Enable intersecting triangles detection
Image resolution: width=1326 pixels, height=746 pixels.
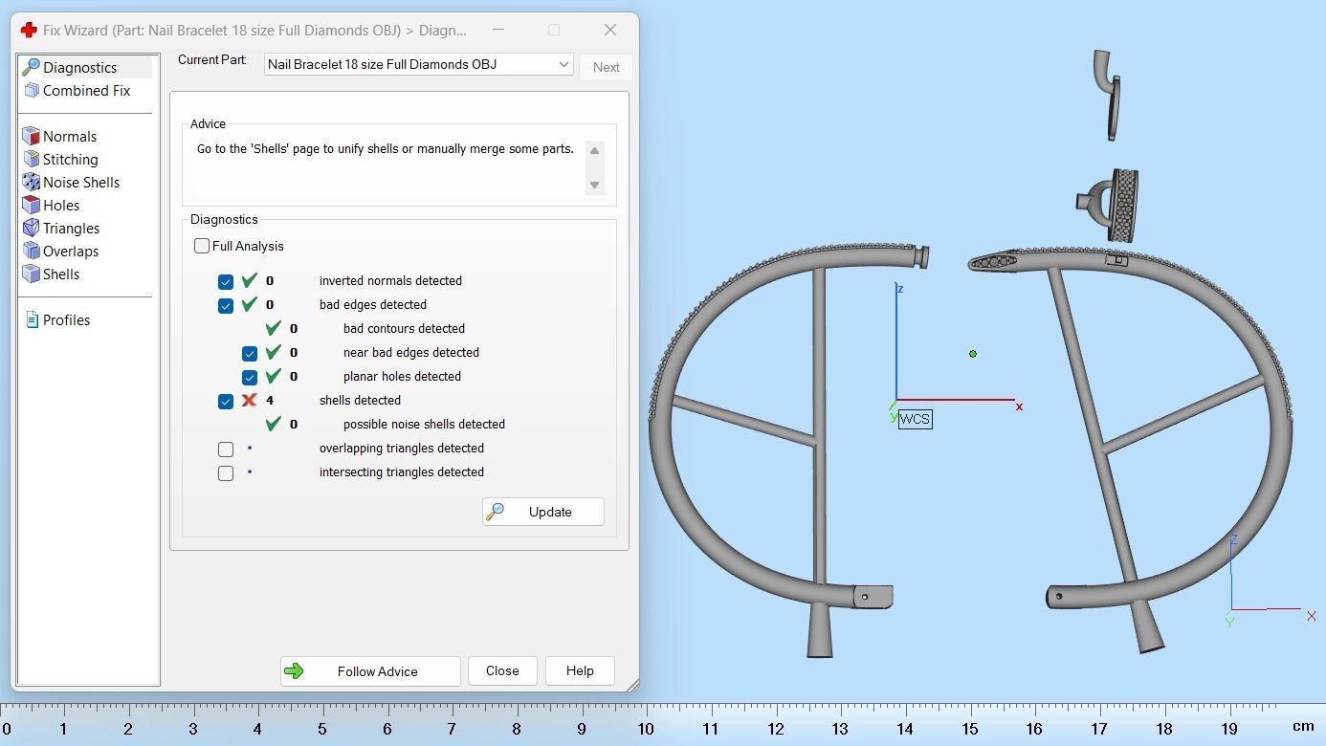[x=226, y=472]
